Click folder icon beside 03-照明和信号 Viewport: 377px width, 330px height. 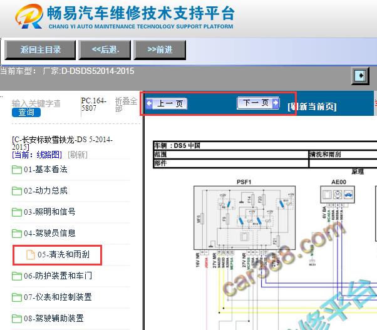(17, 212)
